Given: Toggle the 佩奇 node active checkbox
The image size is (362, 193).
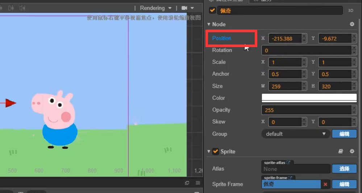Looking at the screenshot, I should pyautogui.click(x=212, y=11).
